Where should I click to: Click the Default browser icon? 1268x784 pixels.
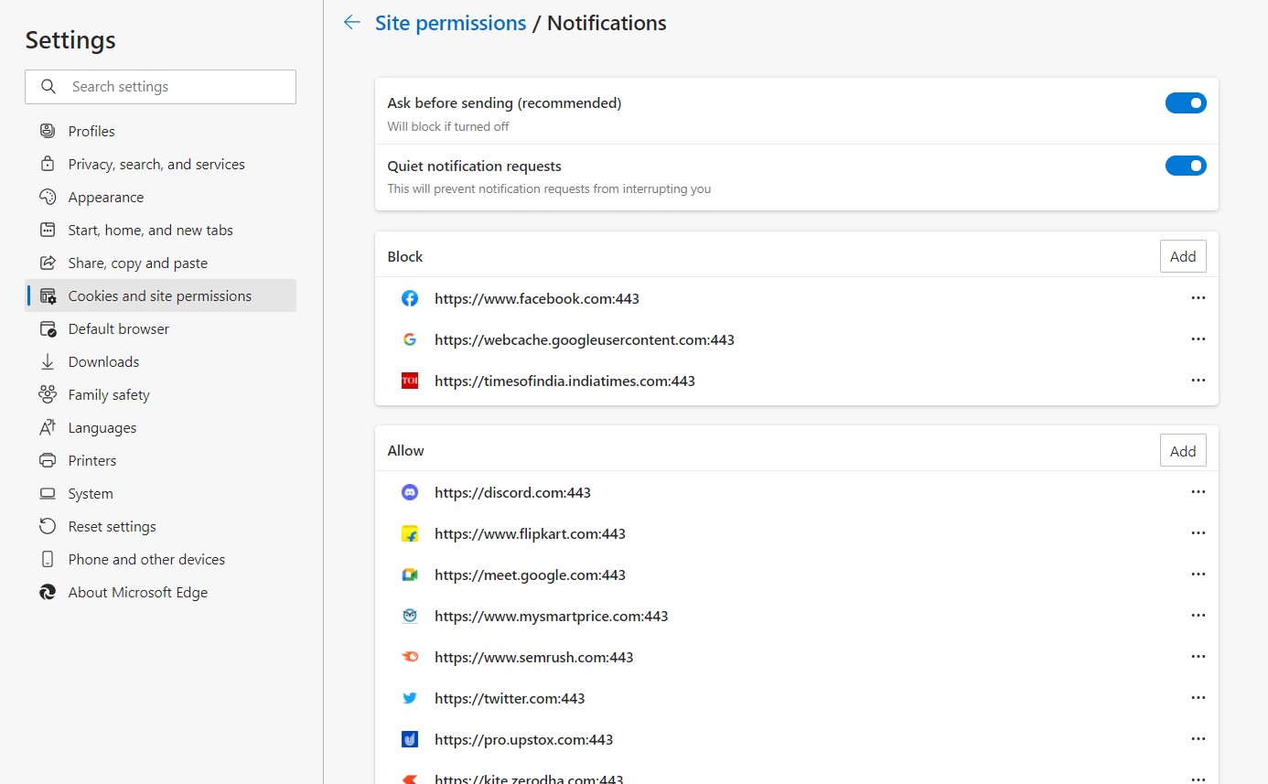pyautogui.click(x=48, y=328)
